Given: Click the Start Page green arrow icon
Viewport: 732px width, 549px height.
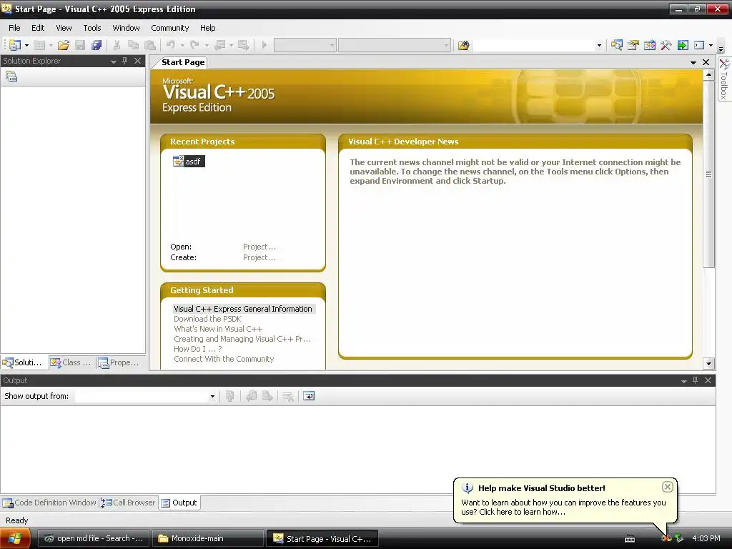Looking at the screenshot, I should point(683,45).
